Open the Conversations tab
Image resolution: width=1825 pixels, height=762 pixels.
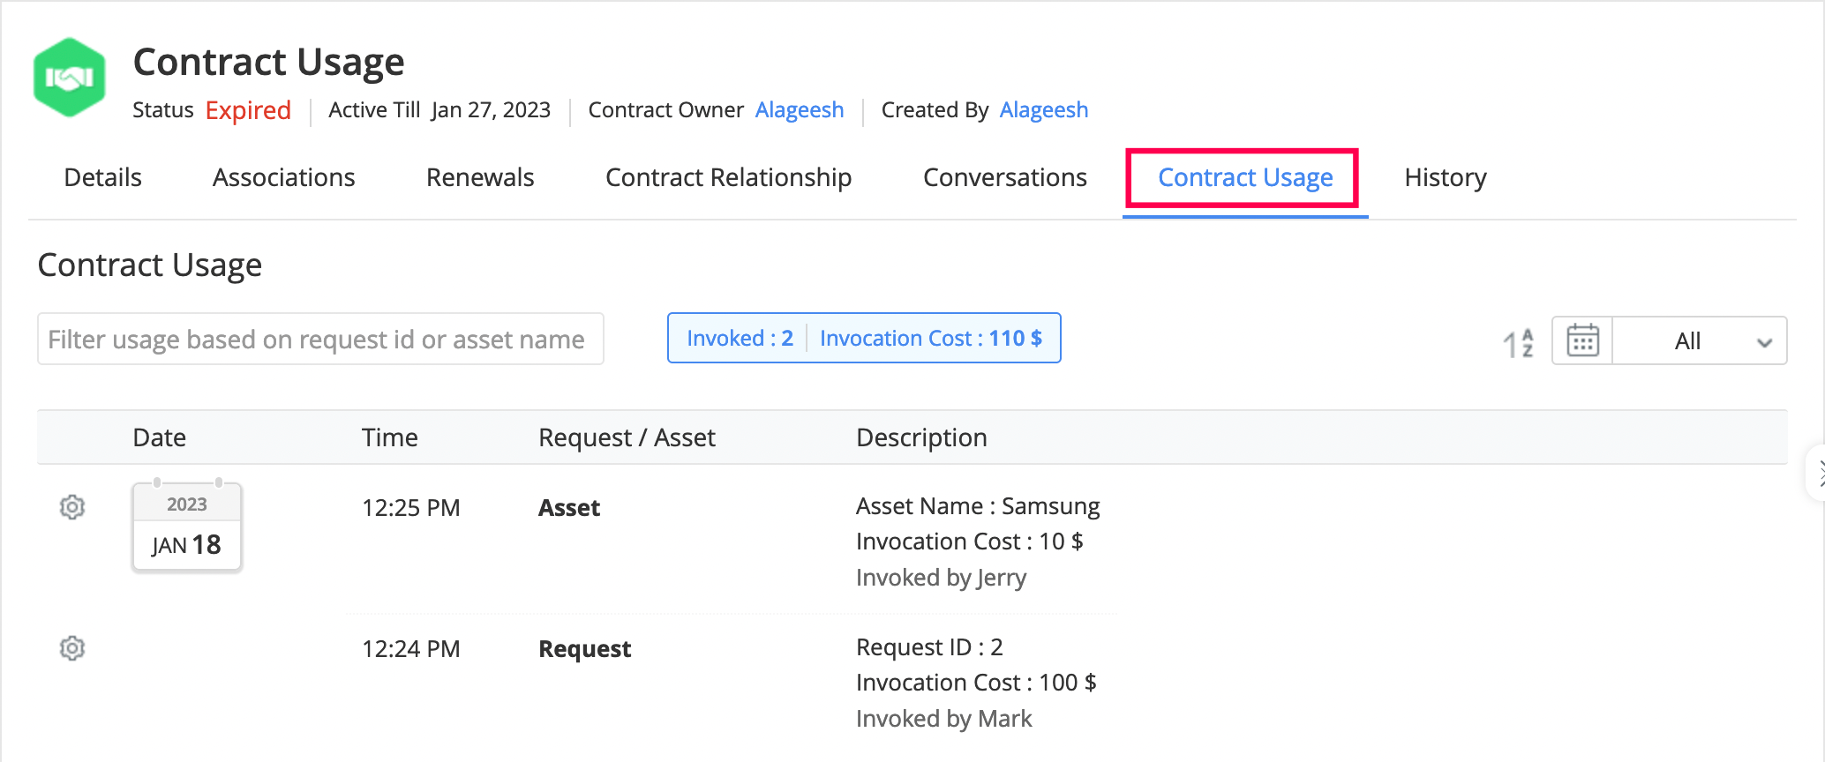pos(1004,177)
